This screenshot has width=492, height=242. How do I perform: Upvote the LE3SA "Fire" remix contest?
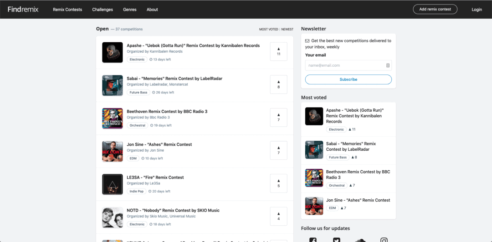click(x=278, y=183)
